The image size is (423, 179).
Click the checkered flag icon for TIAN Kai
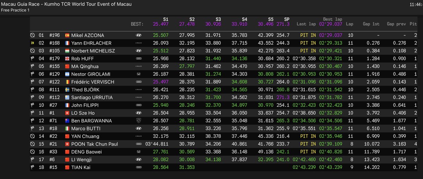33,167
